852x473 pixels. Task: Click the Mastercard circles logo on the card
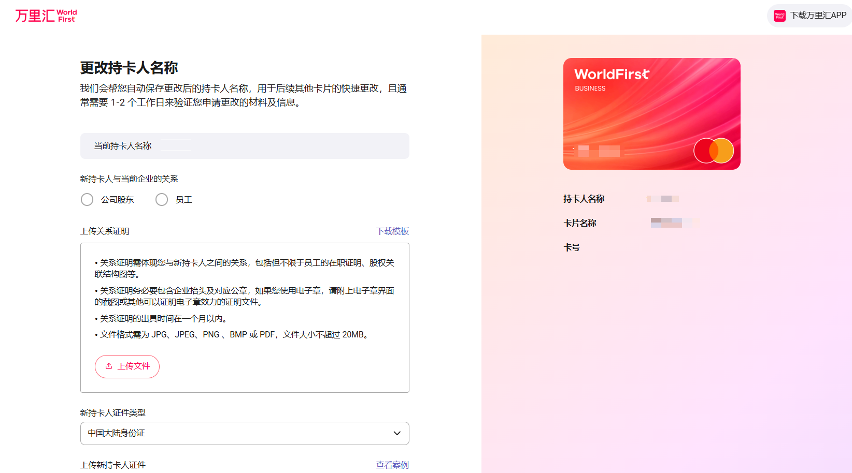click(714, 151)
